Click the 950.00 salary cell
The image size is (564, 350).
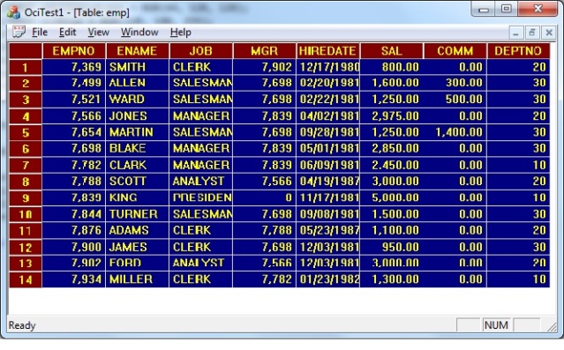pyautogui.click(x=391, y=247)
